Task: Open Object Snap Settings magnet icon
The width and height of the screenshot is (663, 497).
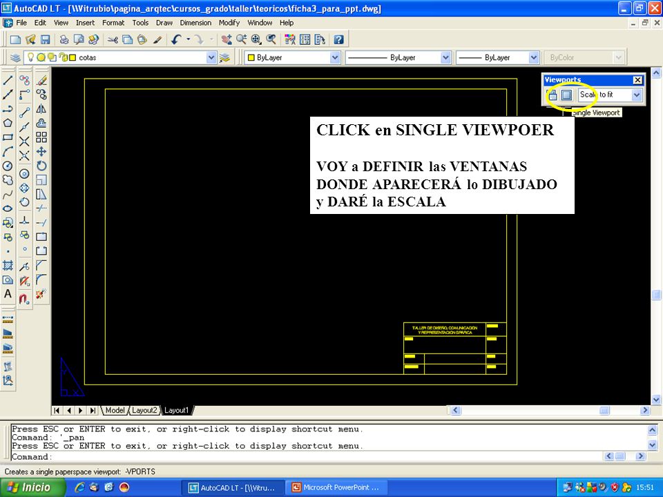Action: 25,299
